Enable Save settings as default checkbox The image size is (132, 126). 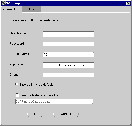click(17, 84)
